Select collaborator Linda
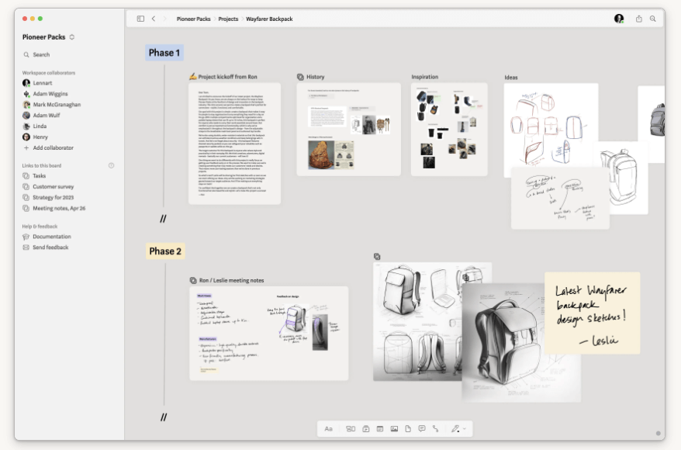 pyautogui.click(x=34, y=126)
